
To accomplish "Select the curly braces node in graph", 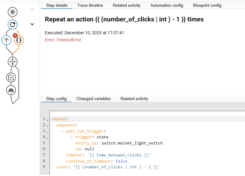I will pyautogui.click(x=19, y=40).
